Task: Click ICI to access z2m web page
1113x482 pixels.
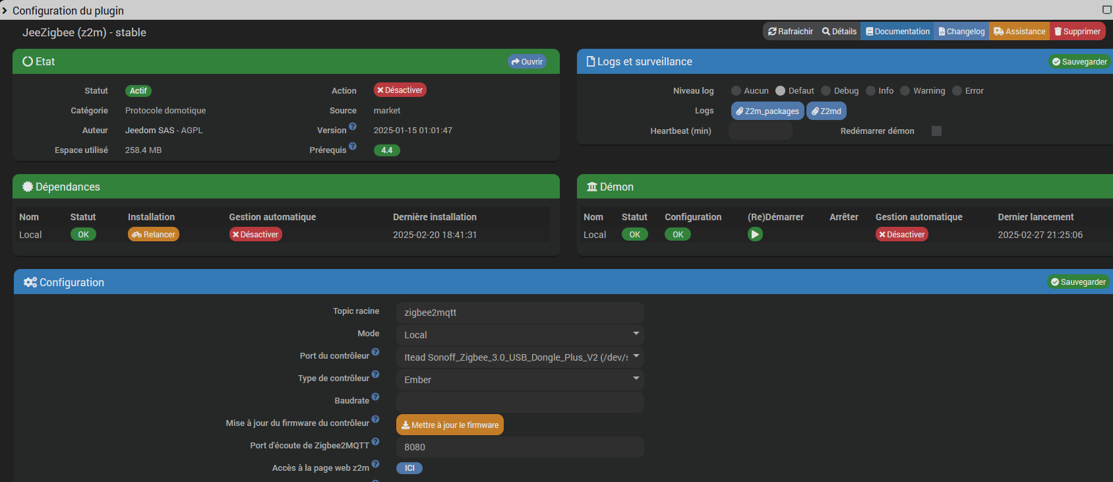Action: point(409,468)
